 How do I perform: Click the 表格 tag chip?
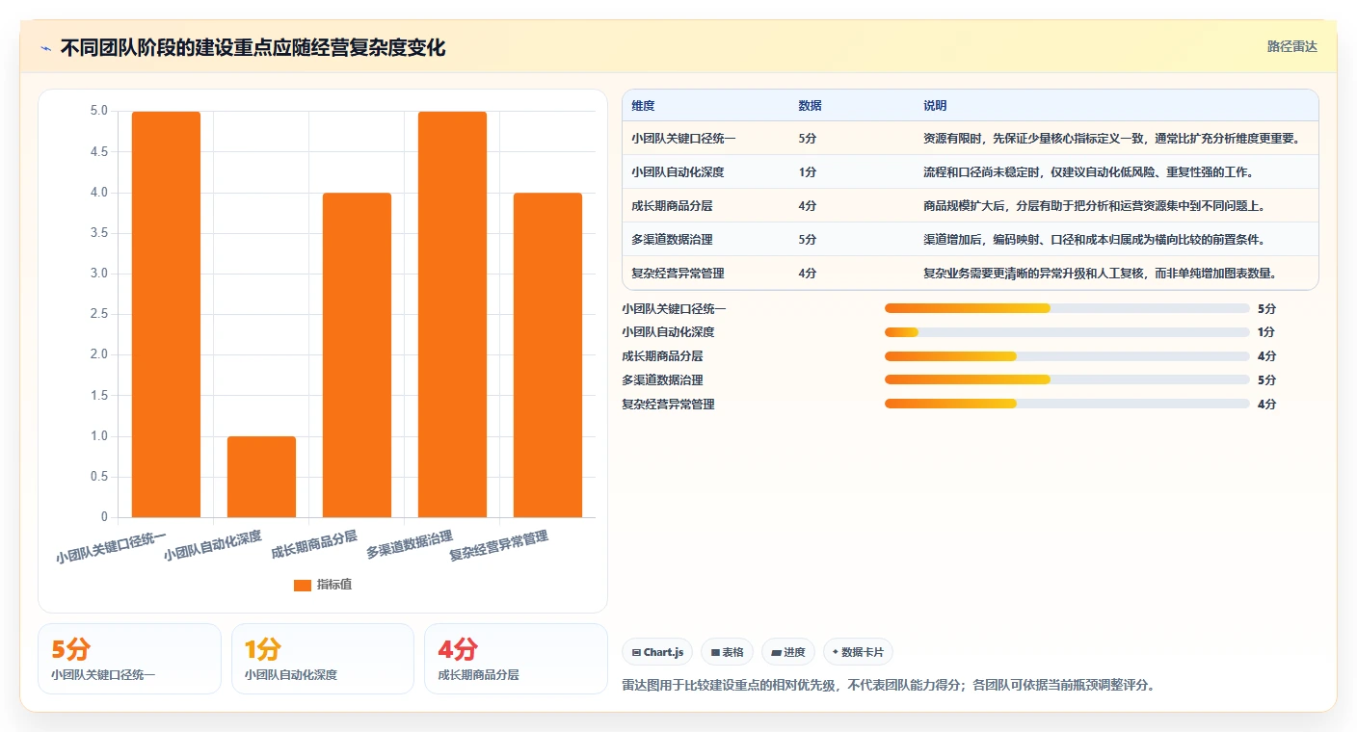point(727,652)
